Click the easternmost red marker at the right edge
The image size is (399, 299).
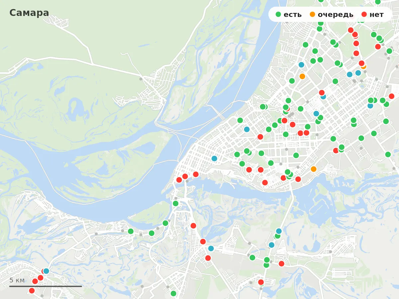[x=392, y=96]
